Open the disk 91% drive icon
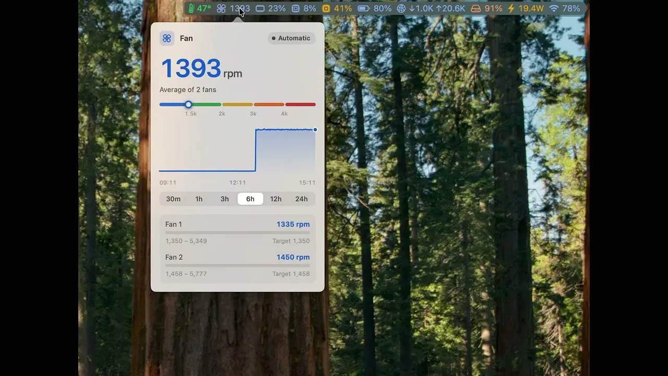Viewport: 668px width, 376px height. tap(475, 8)
